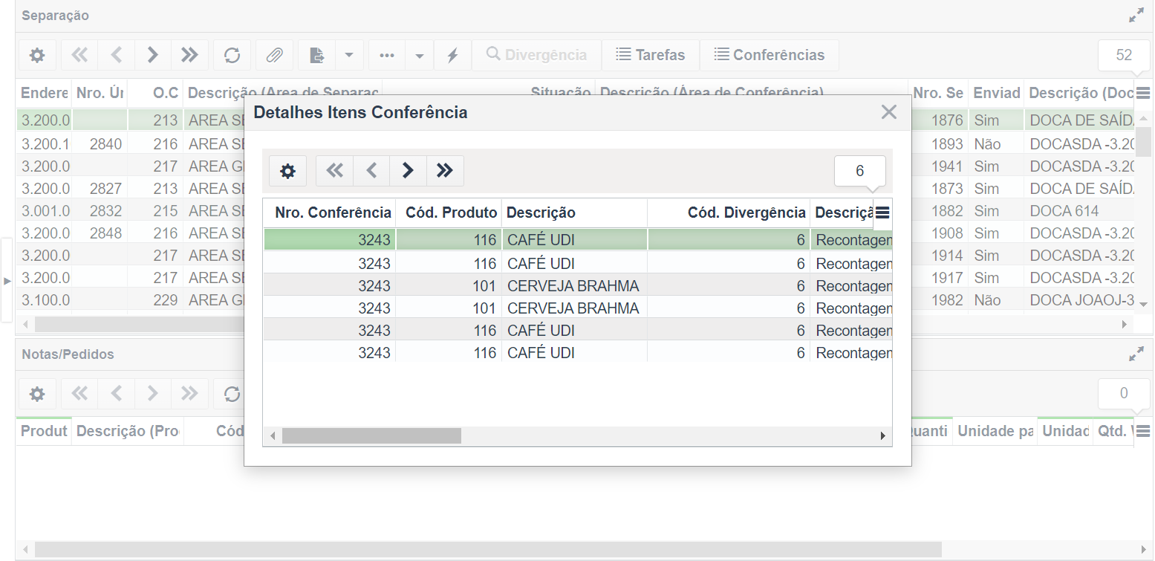This screenshot has height=561, width=1155.
Task: Open settings gear in Separação toolbar
Action: click(x=37, y=55)
